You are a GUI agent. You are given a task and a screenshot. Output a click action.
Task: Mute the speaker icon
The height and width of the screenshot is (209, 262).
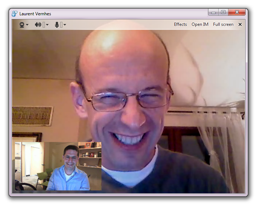(x=38, y=25)
